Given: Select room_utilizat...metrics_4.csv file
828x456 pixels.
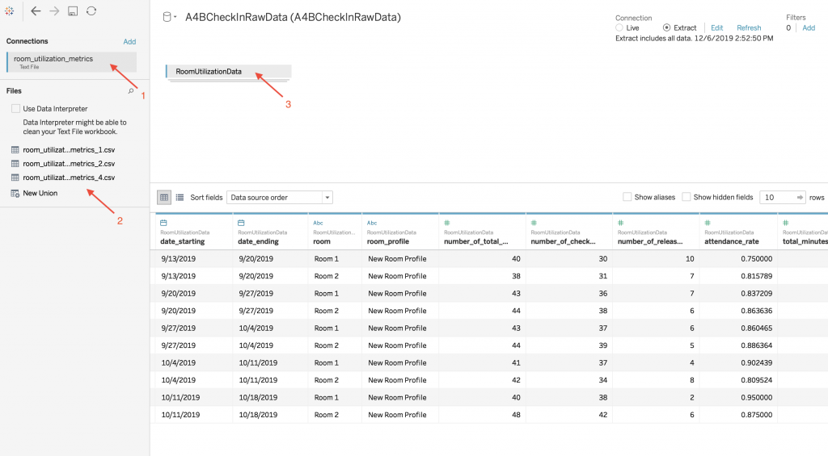Looking at the screenshot, I should (x=69, y=177).
